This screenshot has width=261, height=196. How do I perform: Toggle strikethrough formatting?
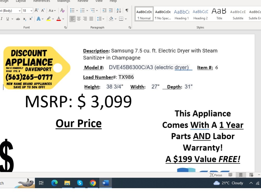pyautogui.click(x=18, y=19)
